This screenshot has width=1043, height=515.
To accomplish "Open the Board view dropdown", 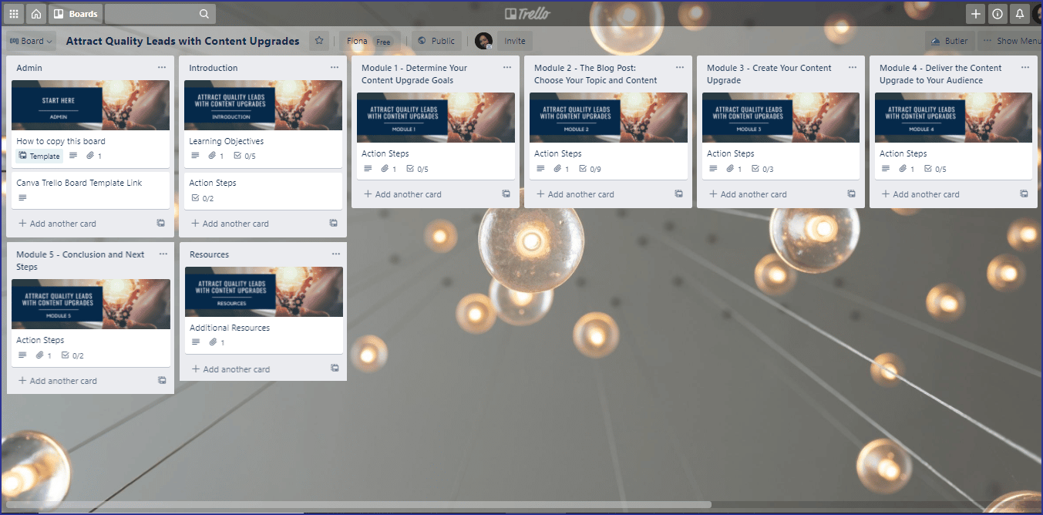I will (x=31, y=41).
